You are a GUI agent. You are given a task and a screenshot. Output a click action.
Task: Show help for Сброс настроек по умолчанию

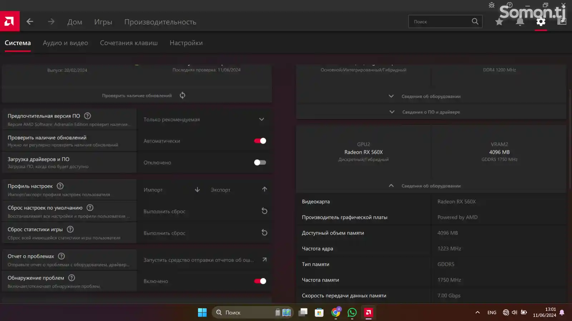coord(90,207)
